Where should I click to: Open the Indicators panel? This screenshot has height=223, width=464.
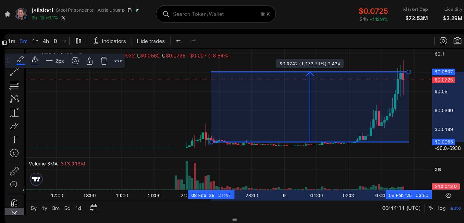(x=109, y=41)
